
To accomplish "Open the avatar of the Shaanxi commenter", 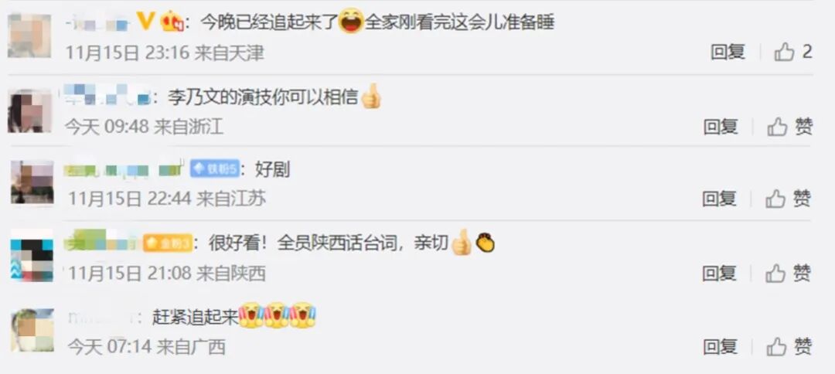I will click(x=32, y=256).
